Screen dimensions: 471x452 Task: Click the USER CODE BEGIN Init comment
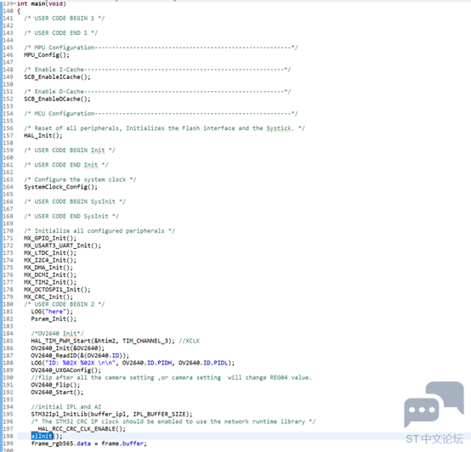(70, 150)
